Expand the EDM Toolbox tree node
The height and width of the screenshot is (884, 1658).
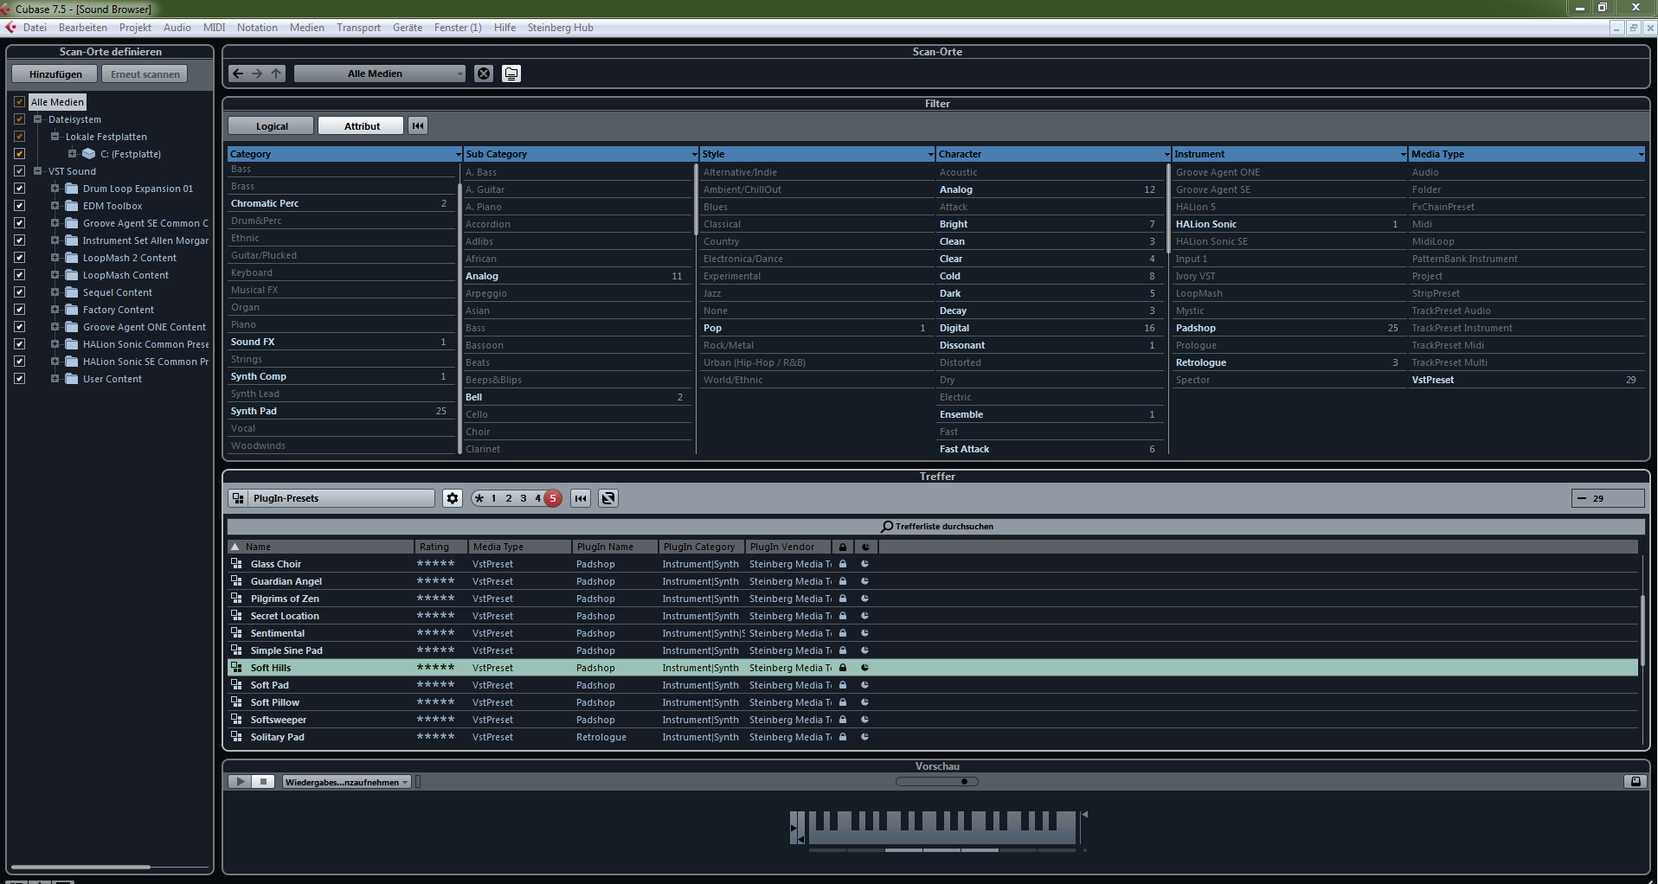[55, 206]
